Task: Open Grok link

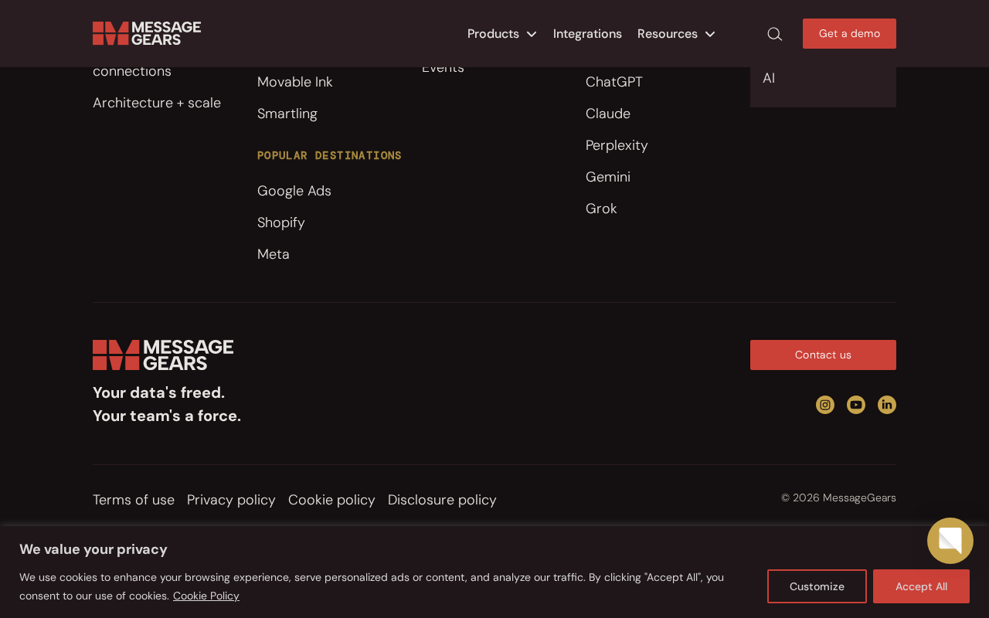Action: tap(601, 209)
